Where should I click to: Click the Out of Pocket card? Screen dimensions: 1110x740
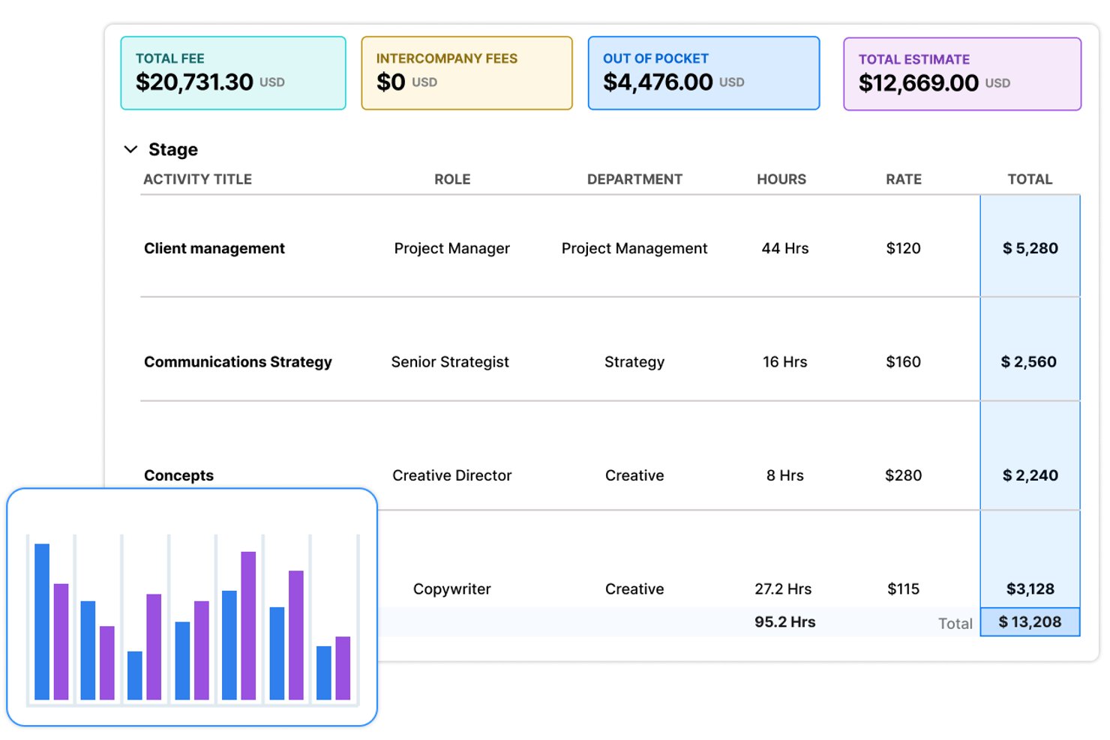tap(703, 73)
